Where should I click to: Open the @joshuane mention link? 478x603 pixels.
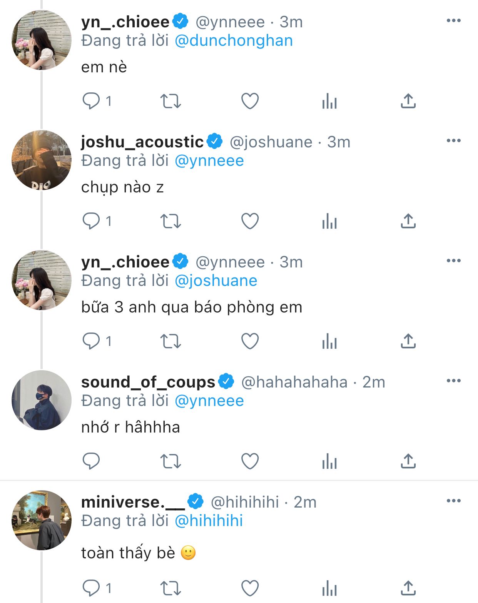tap(216, 281)
